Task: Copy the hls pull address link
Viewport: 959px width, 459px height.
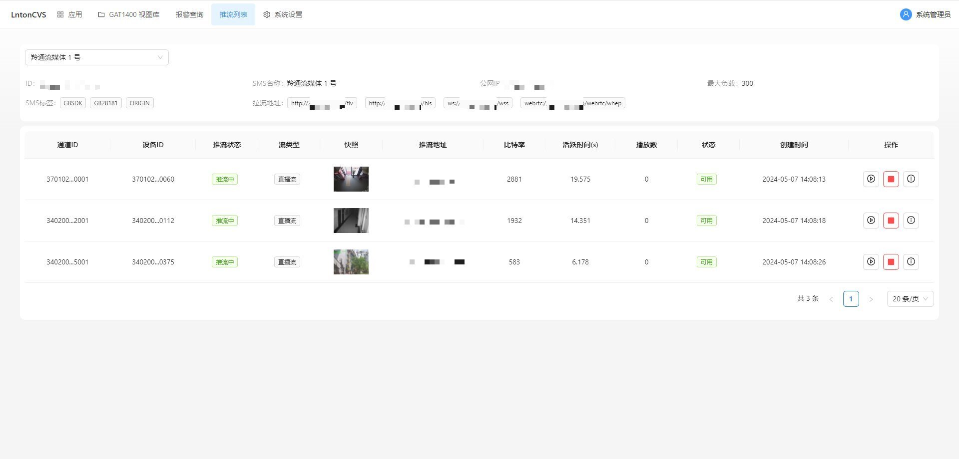Action: pos(400,103)
